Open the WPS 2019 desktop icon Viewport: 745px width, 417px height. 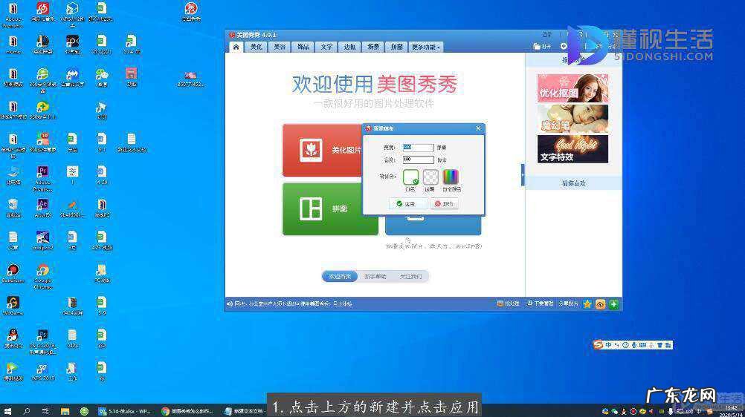42,372
